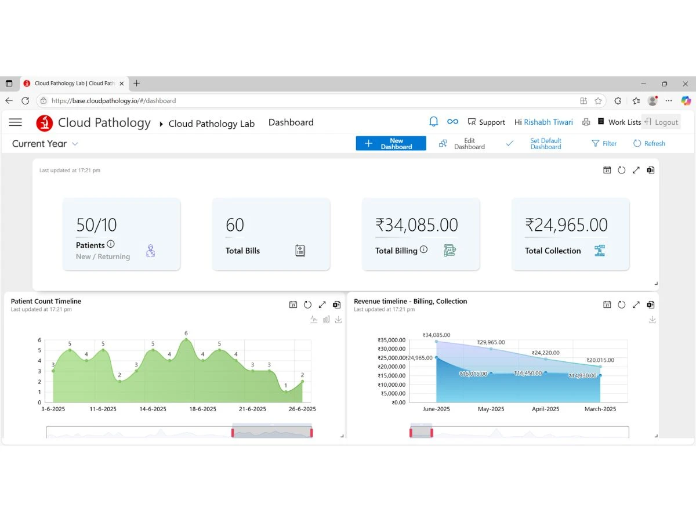Open the Rishabh Tiwari profile link
Screen dimensions: 696x522
548,122
